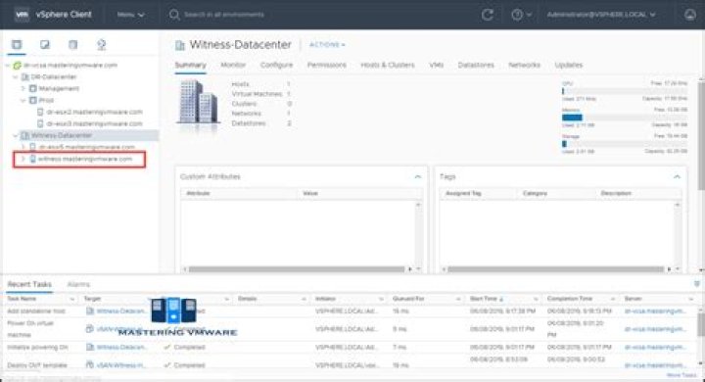Screen dimensions: 705x382
Task: Open Witness-Datacenter link in Add standalone host row
Action: coord(121,310)
